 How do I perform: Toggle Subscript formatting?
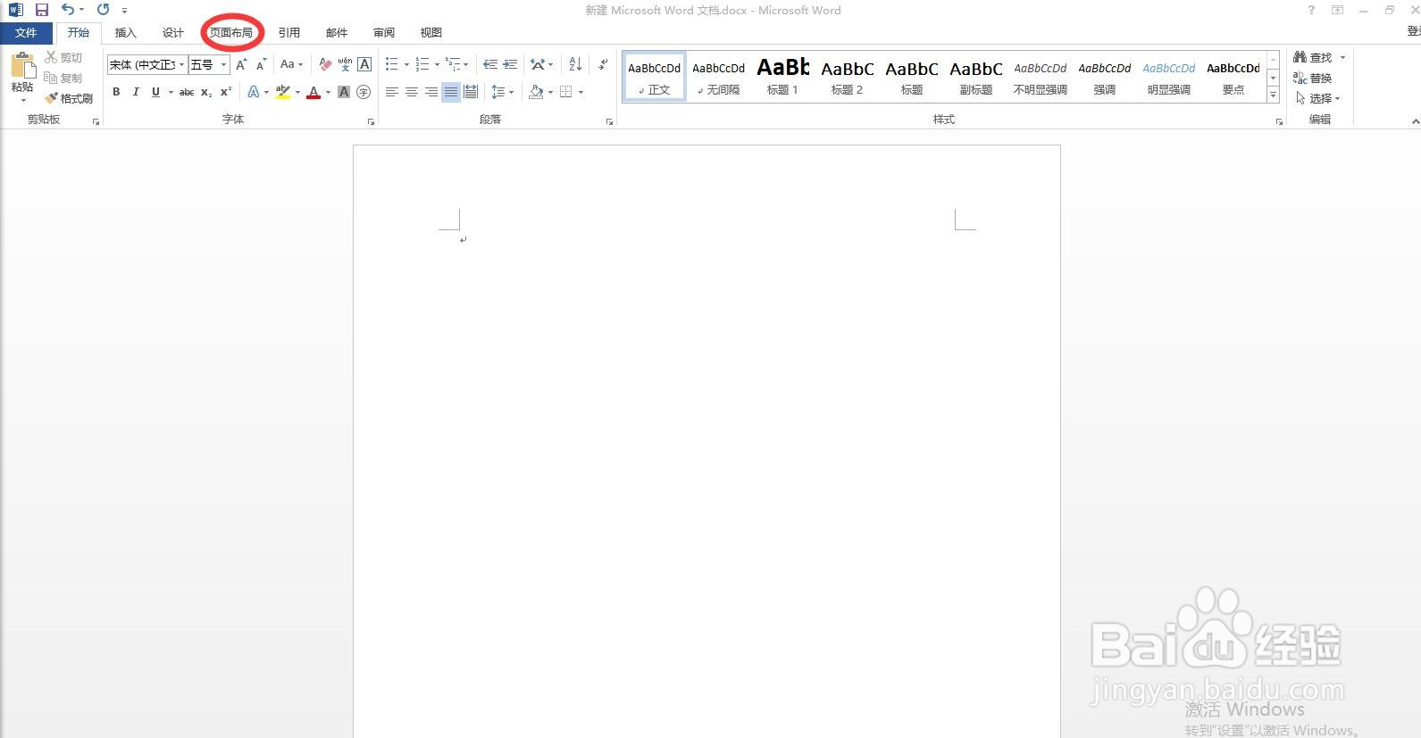pos(206,92)
